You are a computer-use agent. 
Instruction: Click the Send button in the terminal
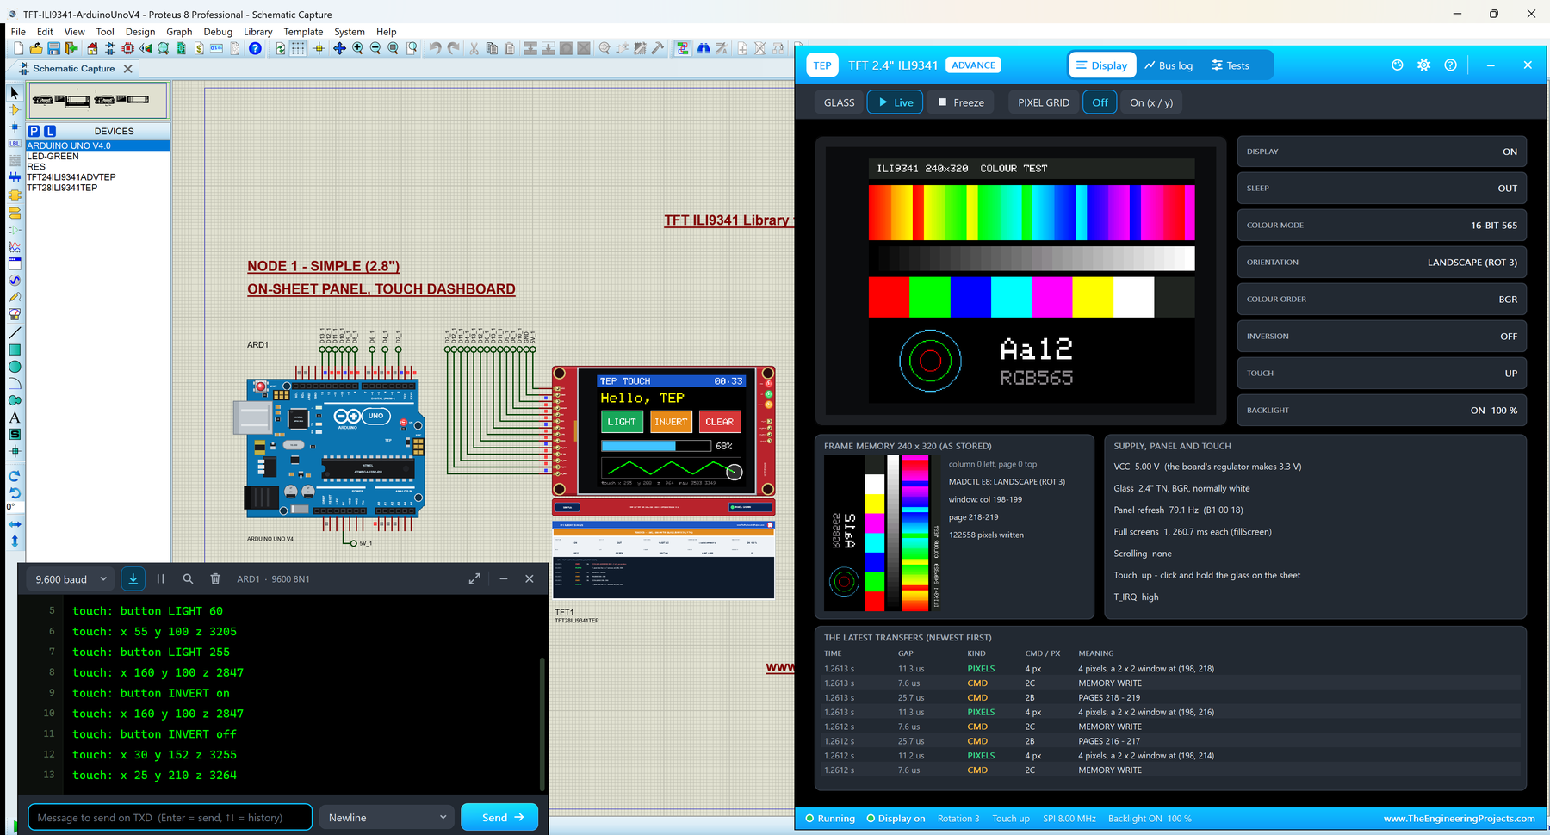coord(499,817)
